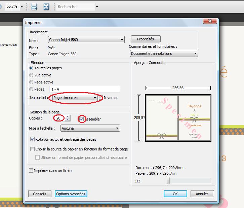This screenshot has height=208, width=244.
Task: Open Options avancées
Action: tap(71, 194)
